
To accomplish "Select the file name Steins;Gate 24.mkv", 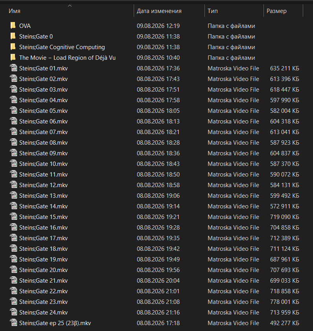I will pyautogui.click(x=43, y=313).
